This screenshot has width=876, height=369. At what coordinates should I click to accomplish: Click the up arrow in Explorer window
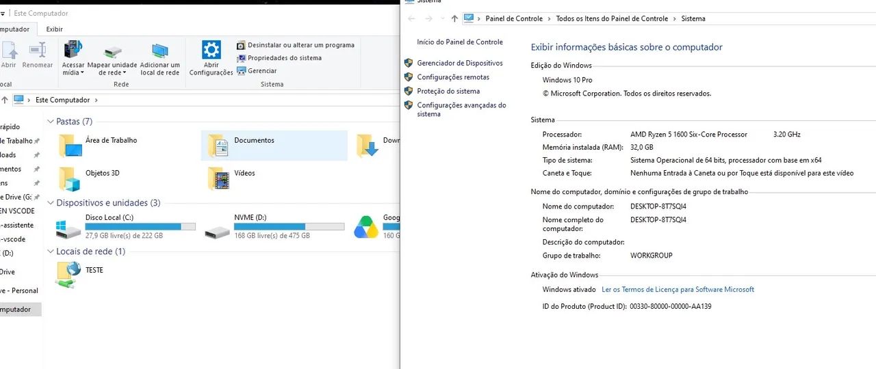point(5,100)
